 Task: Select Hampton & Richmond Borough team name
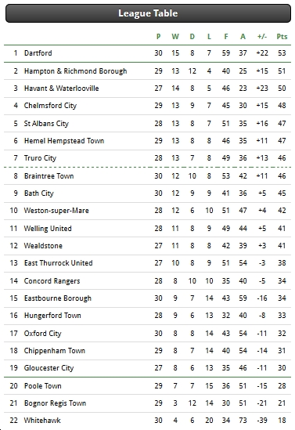coord(76,71)
